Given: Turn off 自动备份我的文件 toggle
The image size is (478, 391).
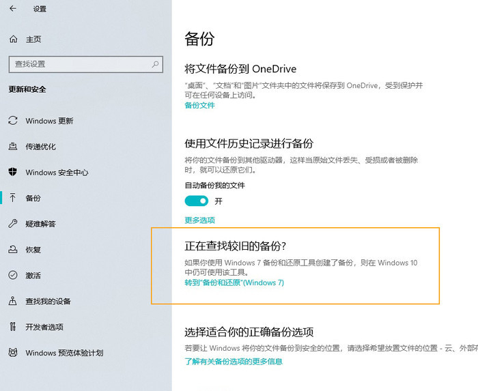Looking at the screenshot, I should (x=197, y=201).
